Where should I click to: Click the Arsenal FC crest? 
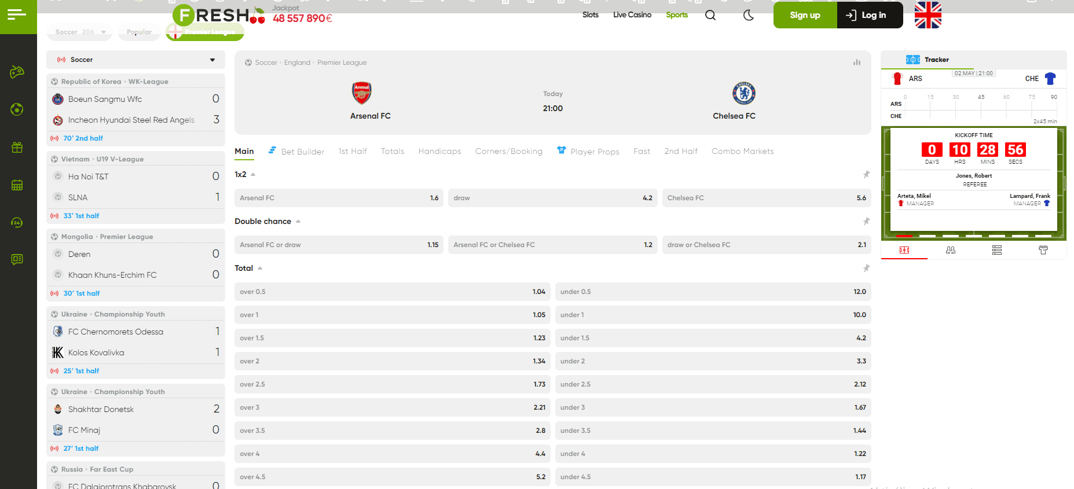pos(362,93)
